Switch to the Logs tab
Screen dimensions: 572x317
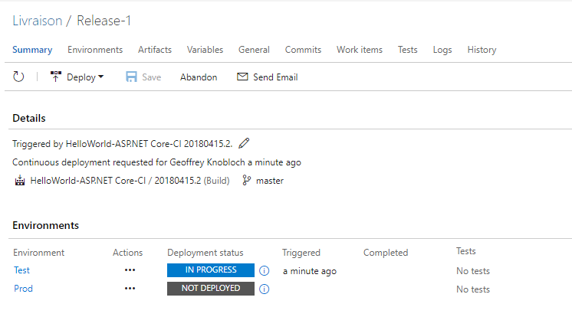click(442, 50)
